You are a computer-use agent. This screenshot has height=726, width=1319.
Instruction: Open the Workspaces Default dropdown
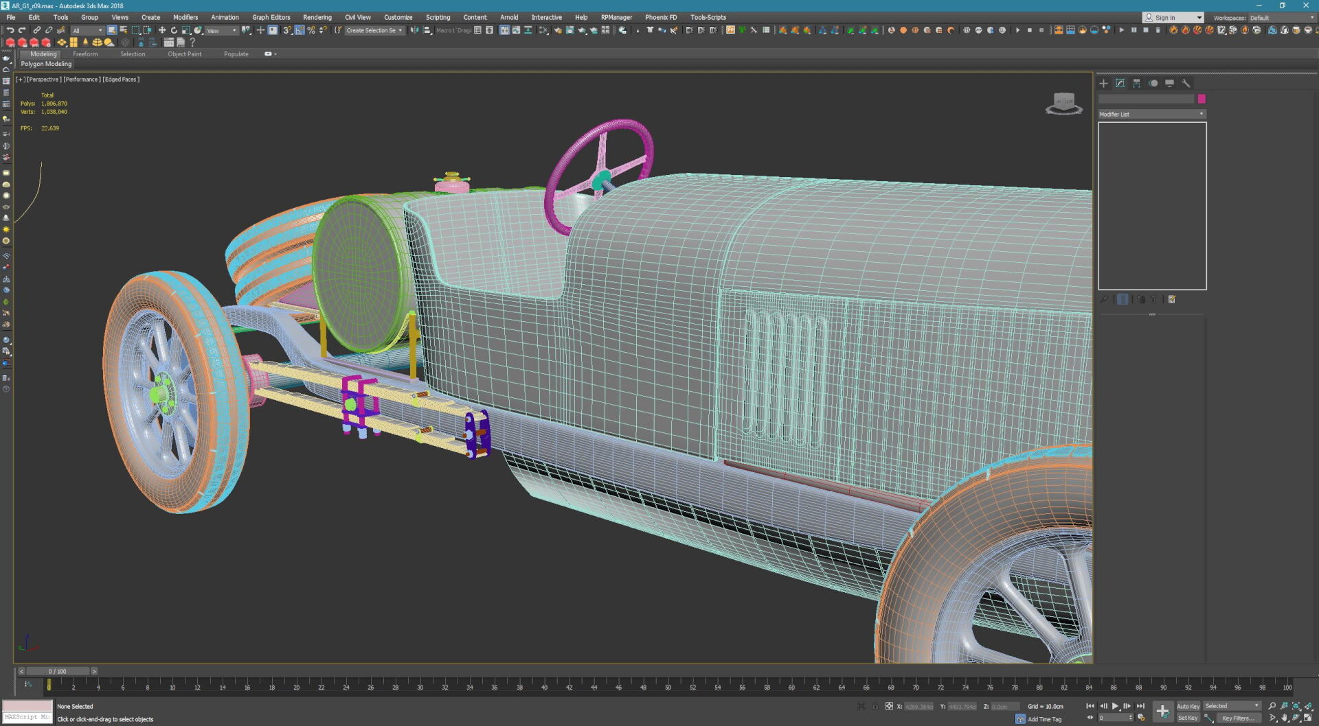pos(1281,18)
